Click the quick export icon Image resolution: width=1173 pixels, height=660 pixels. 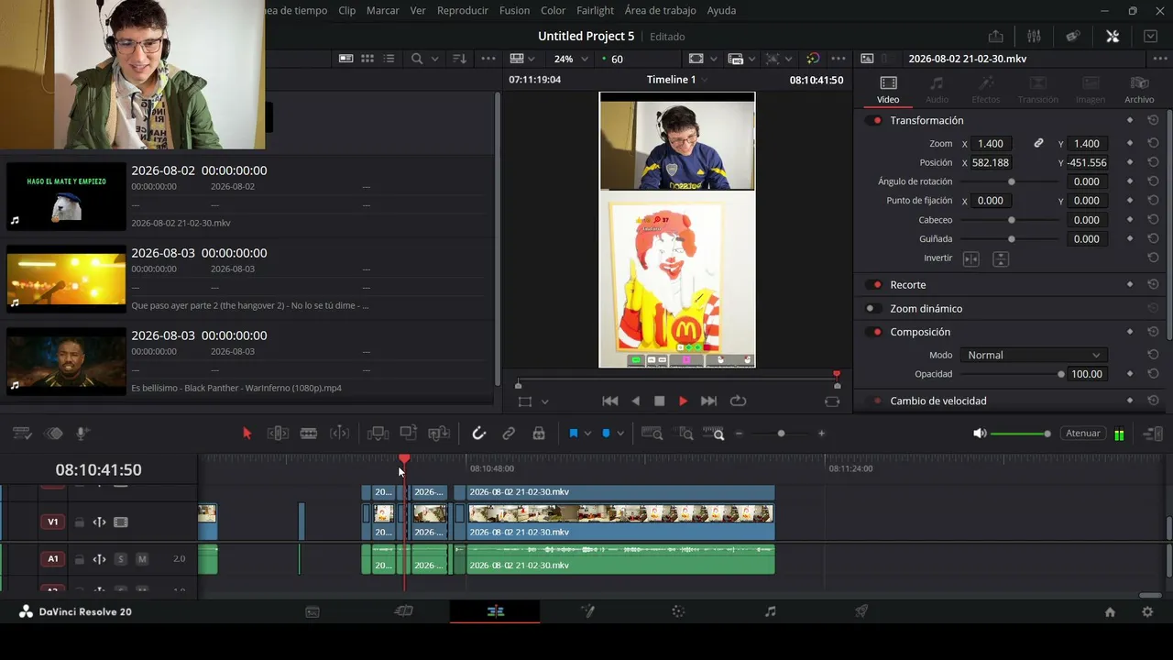(x=995, y=36)
